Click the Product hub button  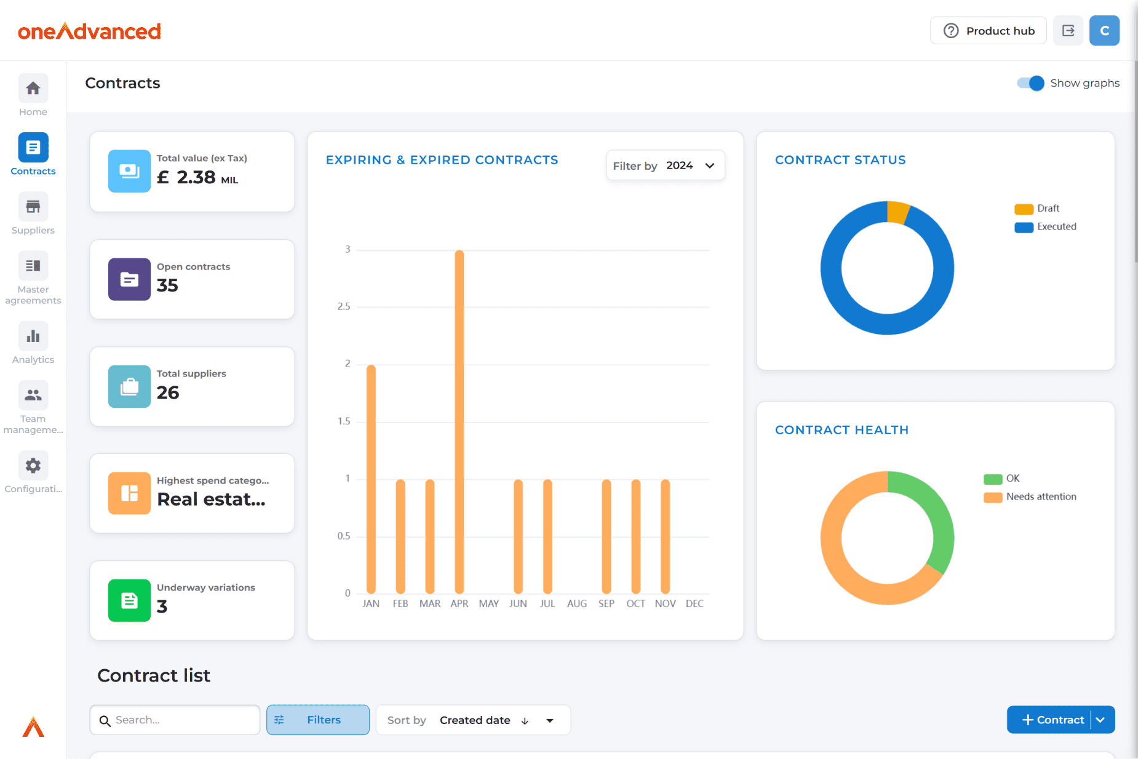[988, 31]
